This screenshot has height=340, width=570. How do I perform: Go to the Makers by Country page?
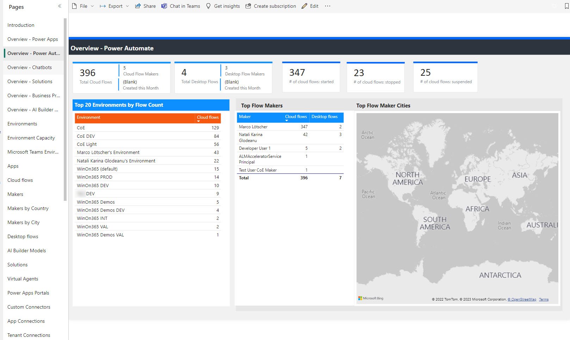(x=34, y=208)
